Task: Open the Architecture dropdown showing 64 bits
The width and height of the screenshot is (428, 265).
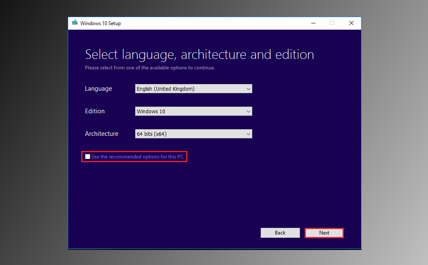Action: coord(194,134)
